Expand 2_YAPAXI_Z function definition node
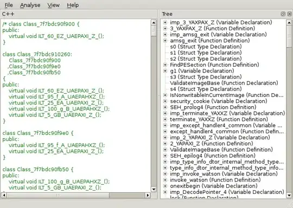 tap(165, 144)
